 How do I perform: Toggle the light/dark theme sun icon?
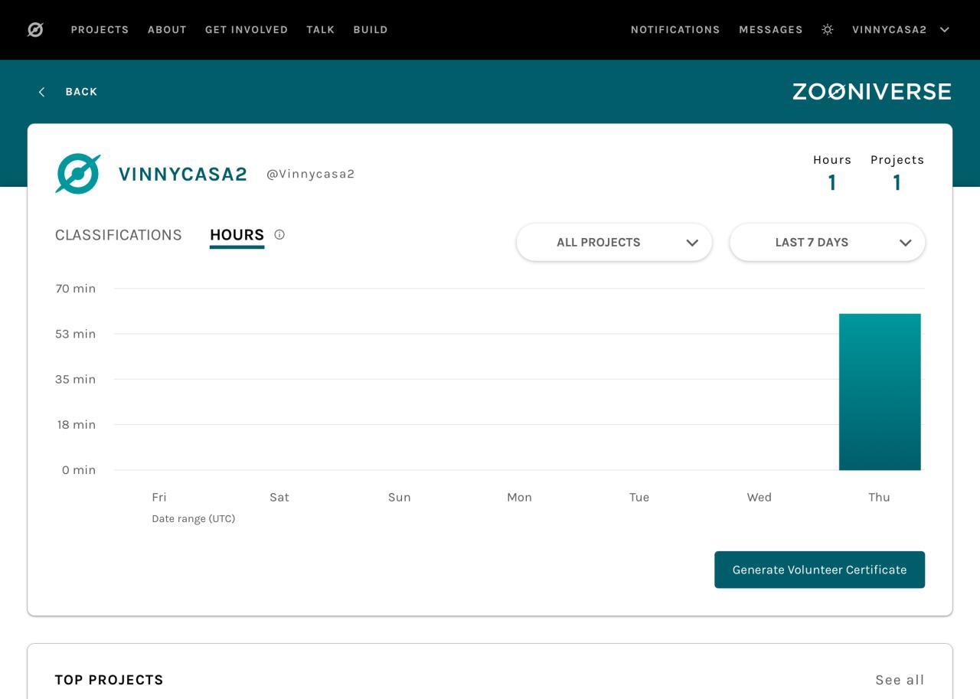[x=828, y=30]
